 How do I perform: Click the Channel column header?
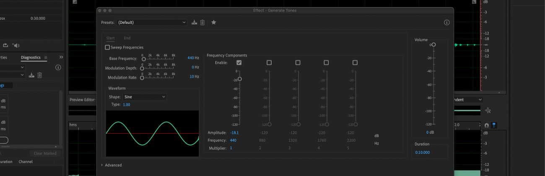click(26, 162)
